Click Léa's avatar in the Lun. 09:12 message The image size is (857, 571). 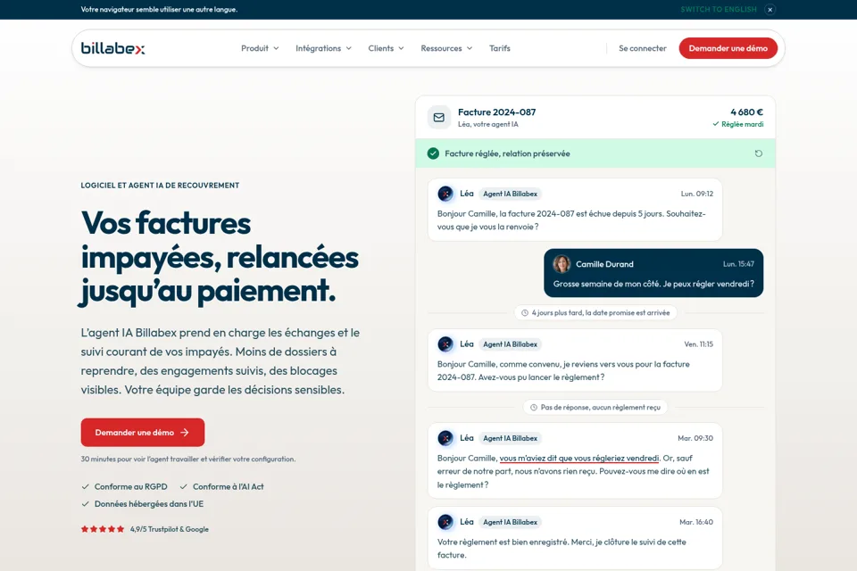(x=445, y=194)
